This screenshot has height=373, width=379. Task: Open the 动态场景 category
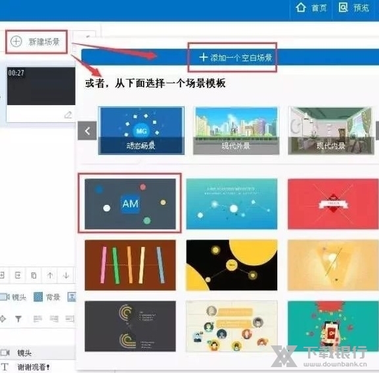coord(141,131)
